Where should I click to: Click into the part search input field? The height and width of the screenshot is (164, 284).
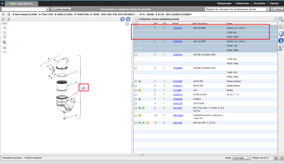coord(236,9)
